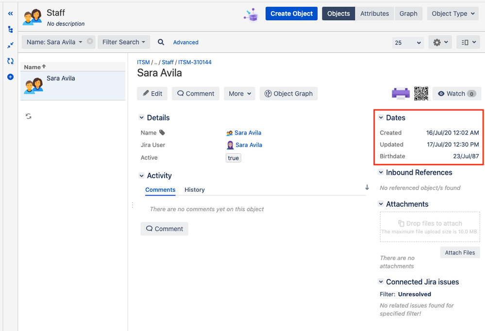Click the purple printer icon
Screen dimensions: 485x331
pos(401,93)
